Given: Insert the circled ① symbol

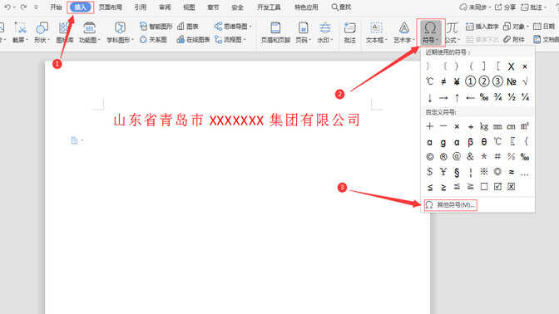Looking at the screenshot, I should coord(470,82).
